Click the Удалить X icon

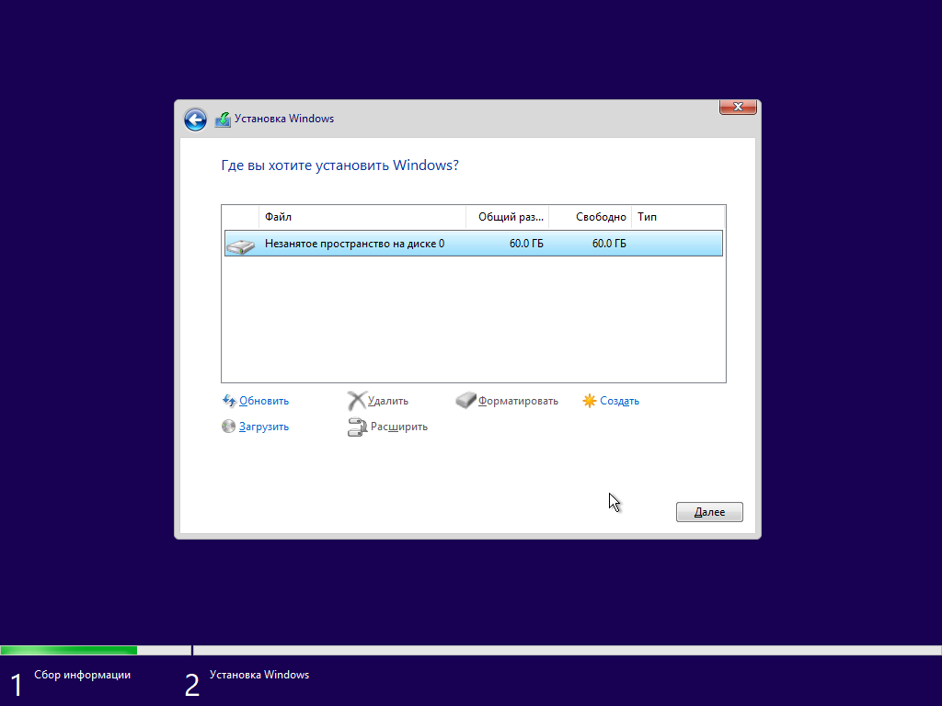click(x=356, y=401)
